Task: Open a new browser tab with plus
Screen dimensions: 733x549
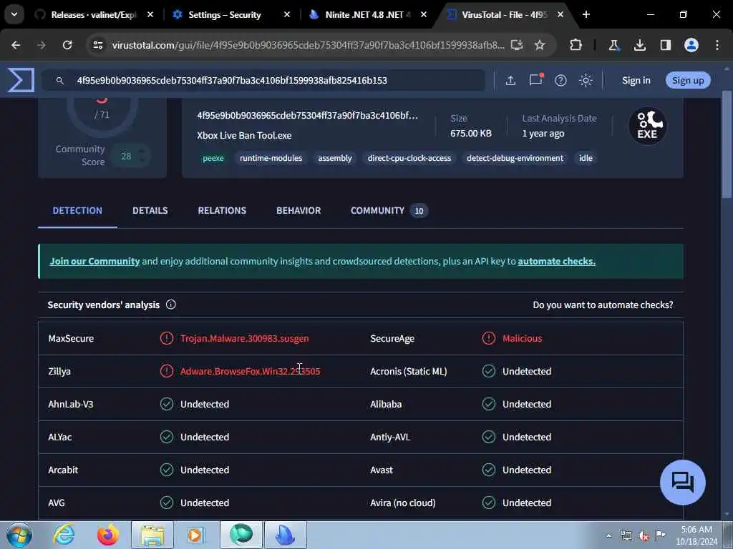Action: coord(586,14)
